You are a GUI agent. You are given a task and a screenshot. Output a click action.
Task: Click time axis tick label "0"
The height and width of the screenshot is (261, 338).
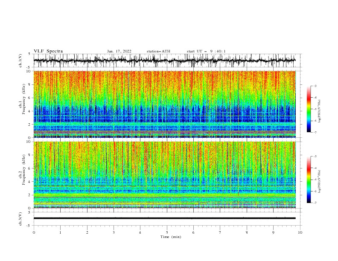34,232
